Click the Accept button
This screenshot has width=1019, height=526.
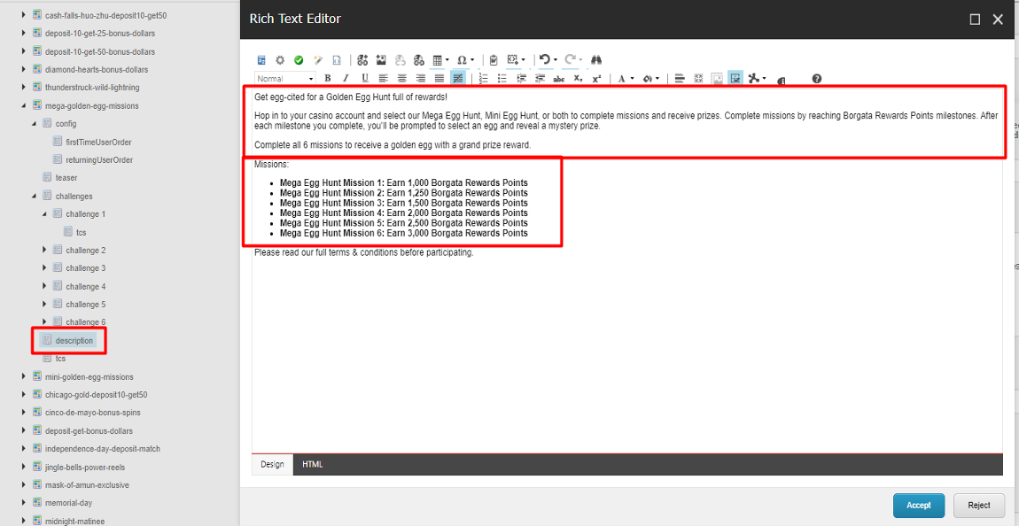(919, 506)
